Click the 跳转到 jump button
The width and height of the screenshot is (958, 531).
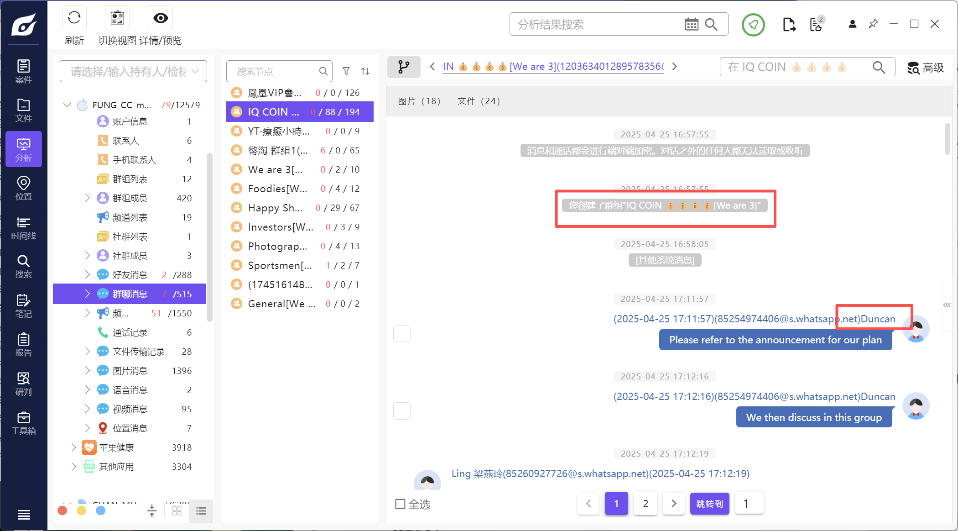pos(709,504)
